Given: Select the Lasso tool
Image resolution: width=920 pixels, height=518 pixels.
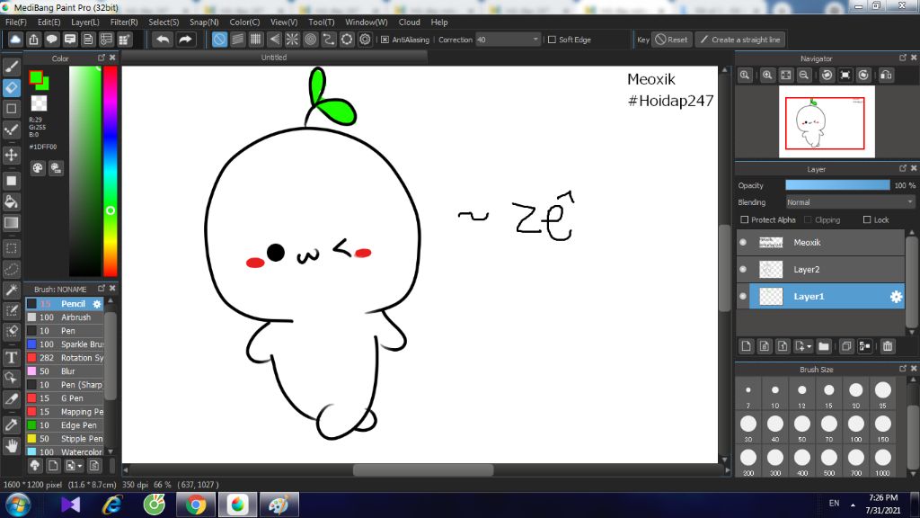Looking at the screenshot, I should click(11, 270).
